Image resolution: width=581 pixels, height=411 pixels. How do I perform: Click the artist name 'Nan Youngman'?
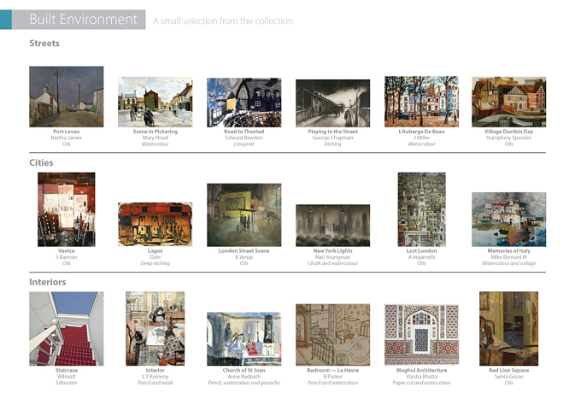point(332,257)
